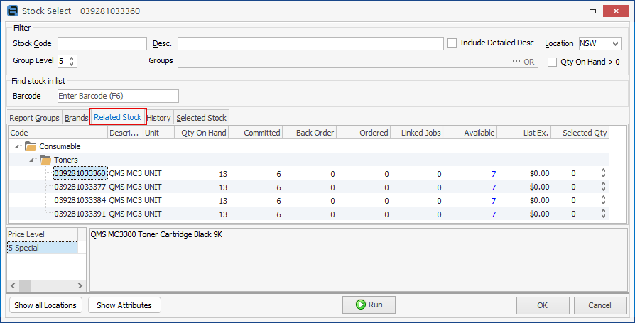This screenshot has width=635, height=323.
Task: Confirm with the OK button
Action: [543, 305]
